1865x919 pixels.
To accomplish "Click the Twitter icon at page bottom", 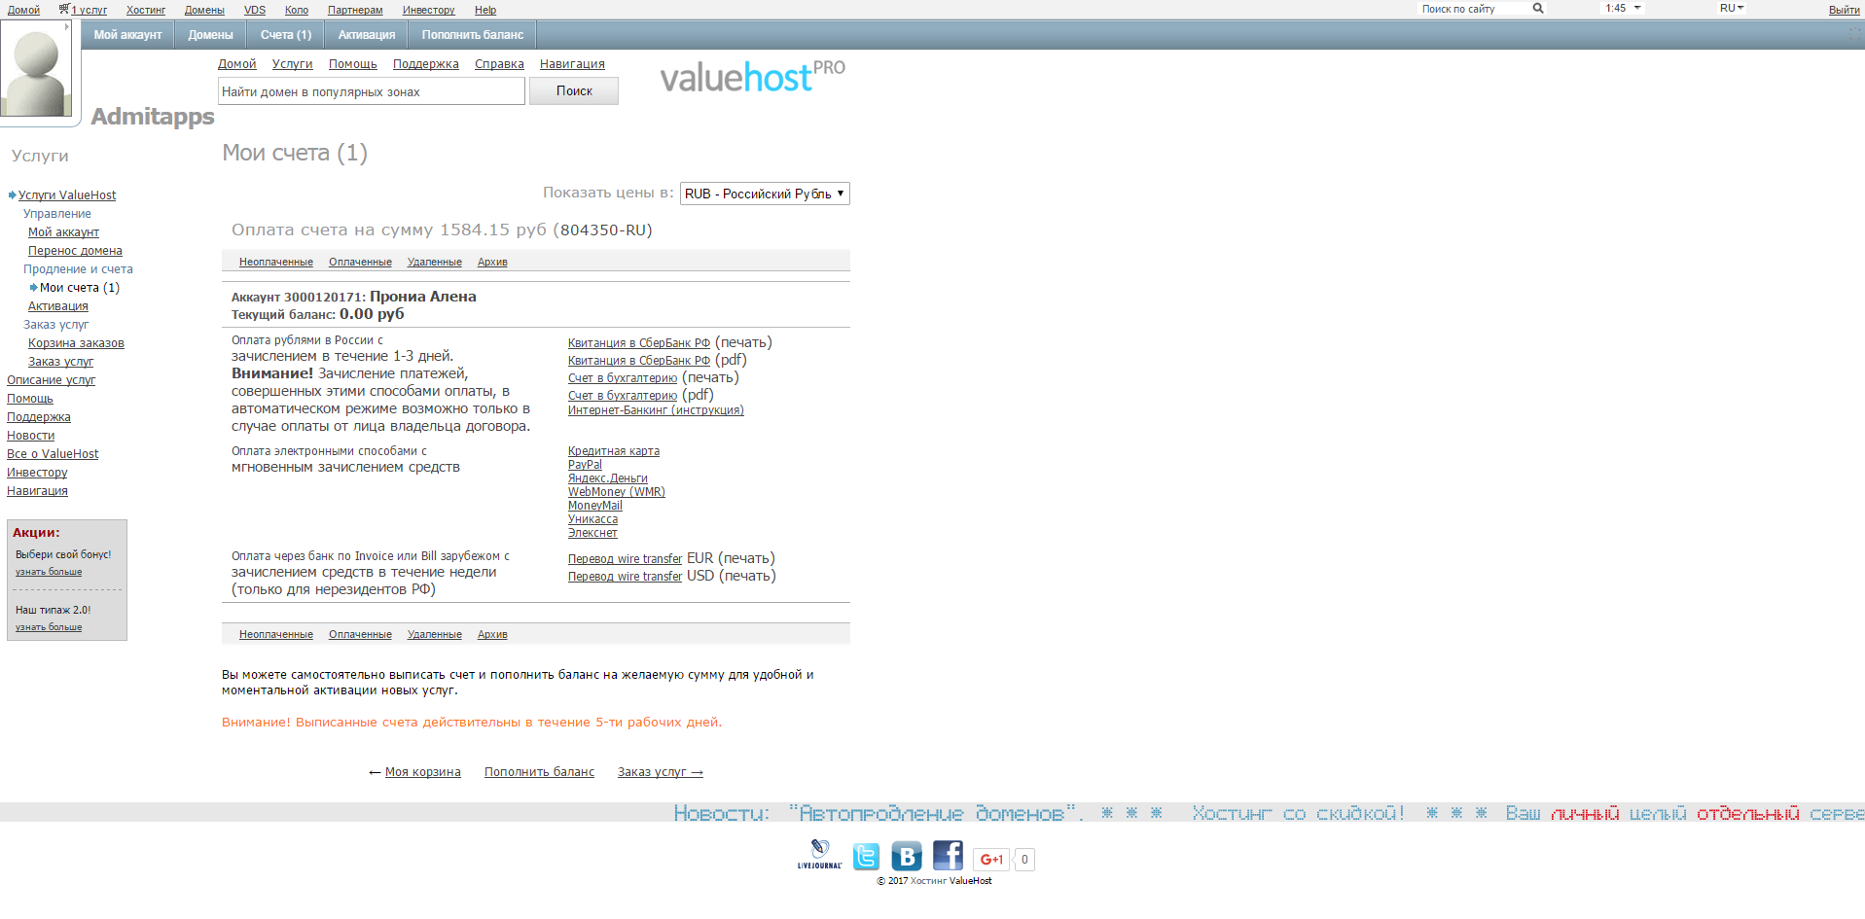I will [866, 856].
